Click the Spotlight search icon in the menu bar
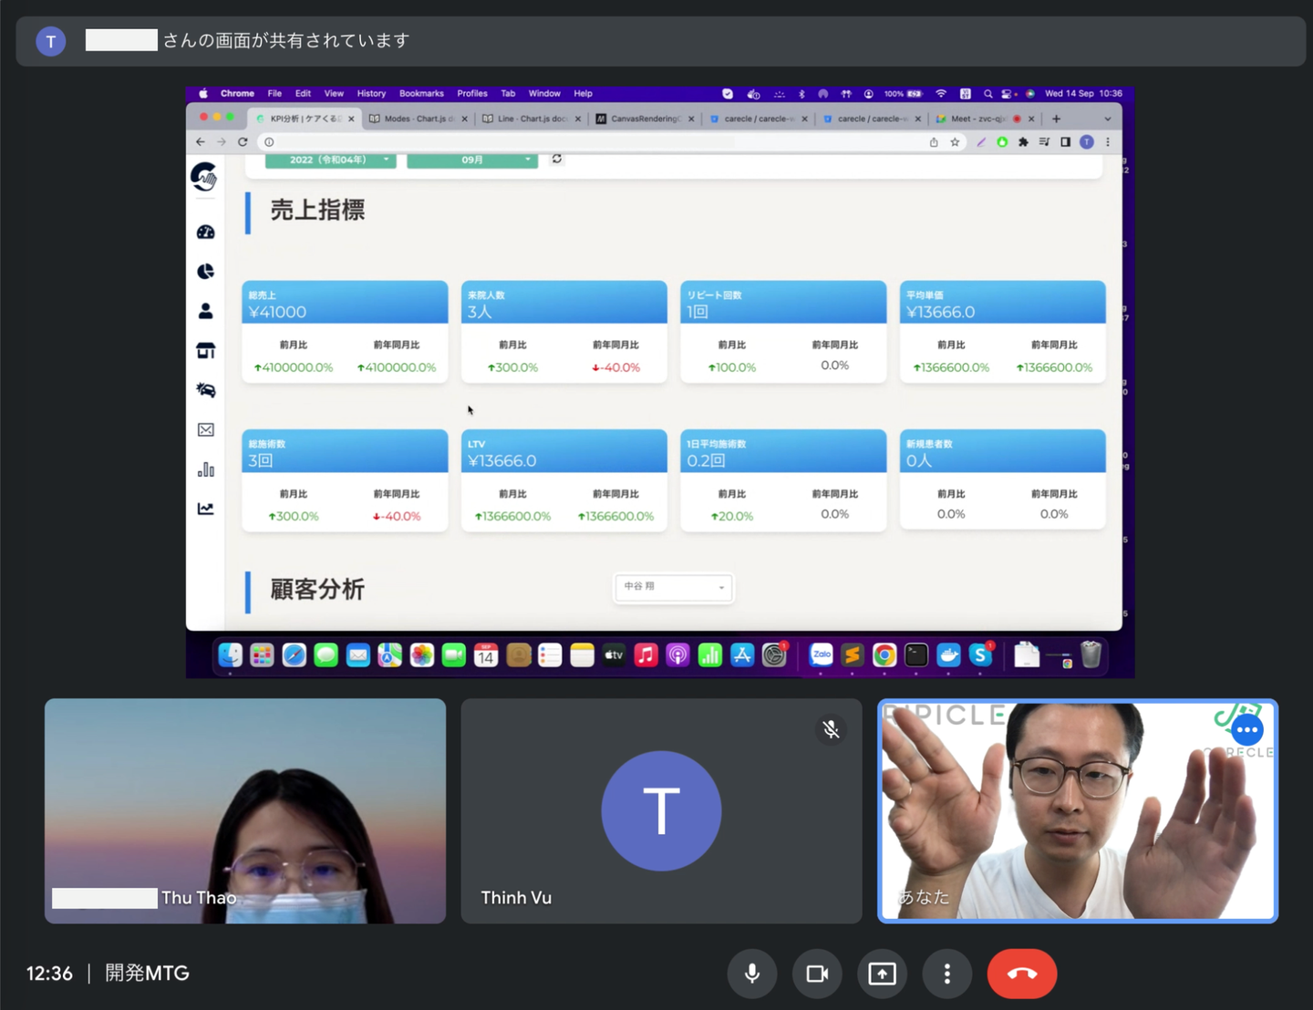The width and height of the screenshot is (1313, 1010). [987, 94]
